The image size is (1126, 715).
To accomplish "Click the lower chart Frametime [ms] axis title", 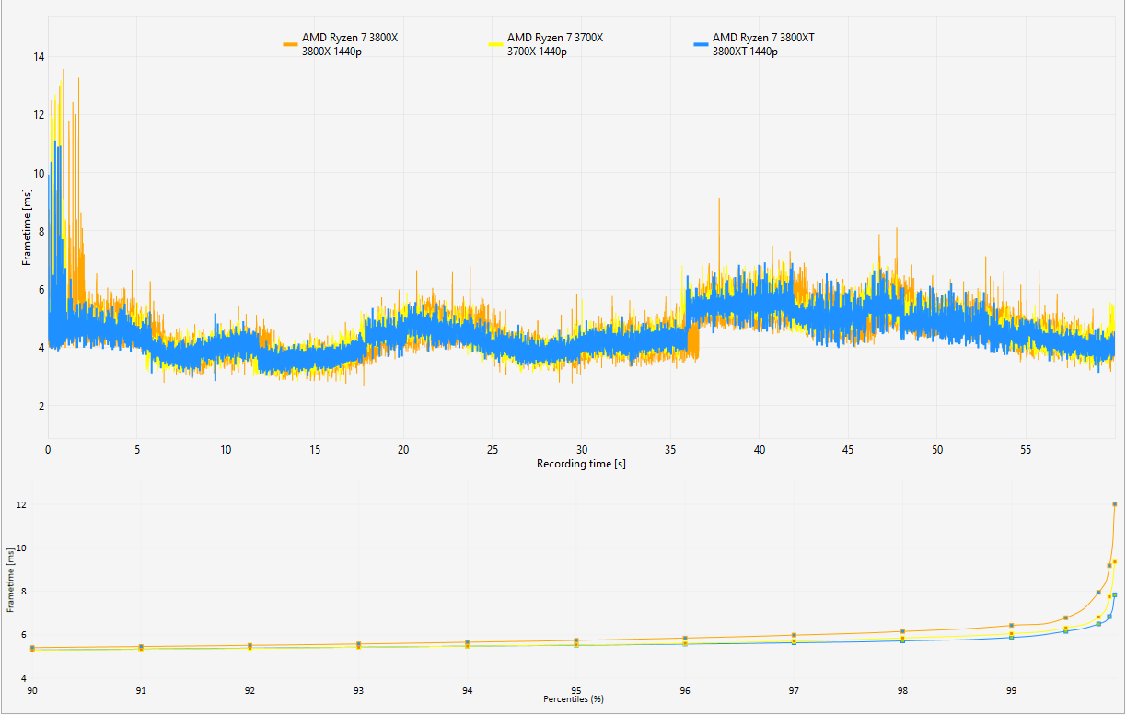I will [10, 581].
